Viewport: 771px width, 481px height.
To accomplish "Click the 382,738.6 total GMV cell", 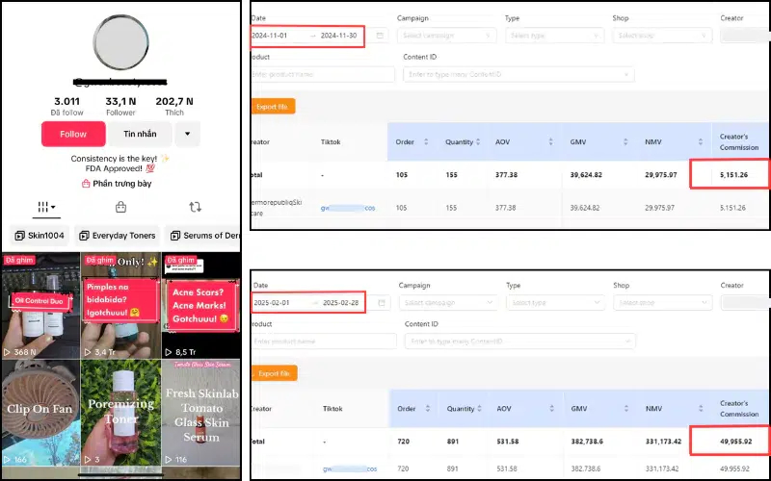I will point(587,442).
